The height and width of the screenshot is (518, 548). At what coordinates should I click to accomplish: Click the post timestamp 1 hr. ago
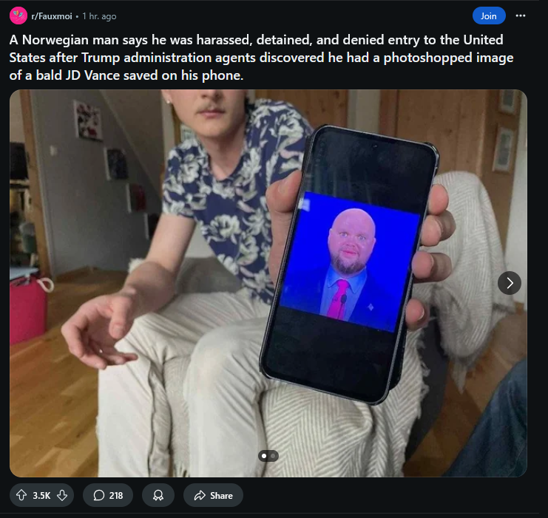point(99,16)
